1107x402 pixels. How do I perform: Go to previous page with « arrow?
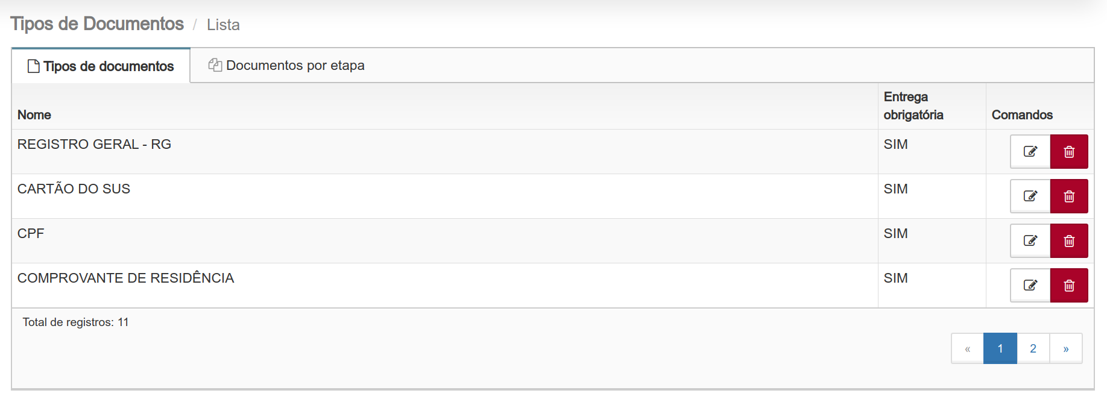click(967, 348)
